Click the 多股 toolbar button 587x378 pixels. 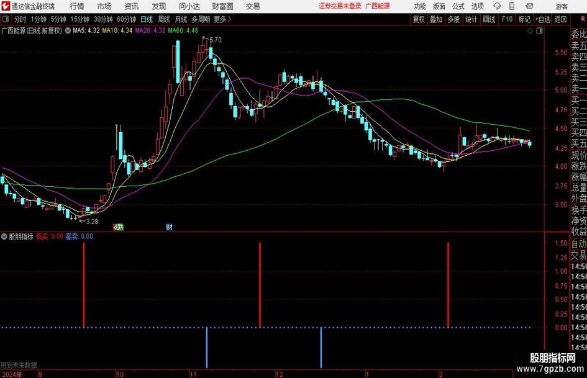[453, 19]
